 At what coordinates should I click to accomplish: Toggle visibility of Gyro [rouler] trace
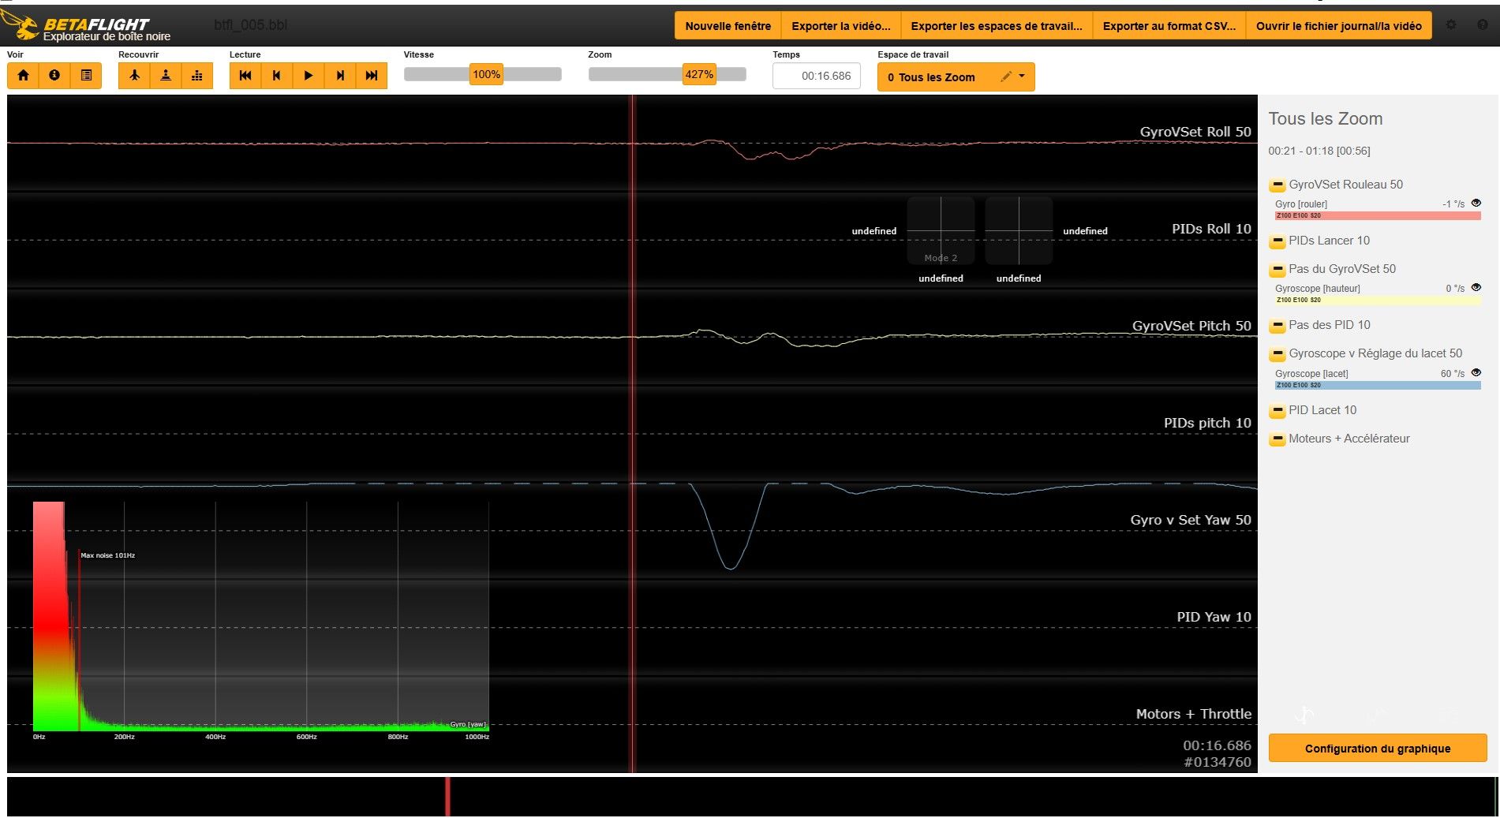click(x=1476, y=204)
